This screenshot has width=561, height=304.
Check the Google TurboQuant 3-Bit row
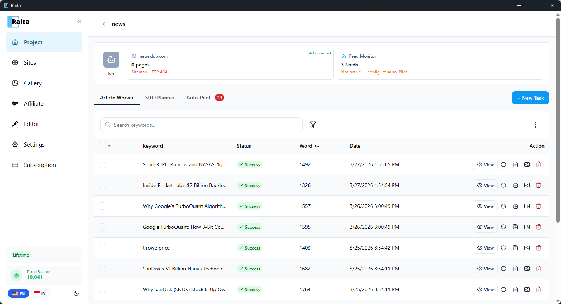click(x=103, y=227)
